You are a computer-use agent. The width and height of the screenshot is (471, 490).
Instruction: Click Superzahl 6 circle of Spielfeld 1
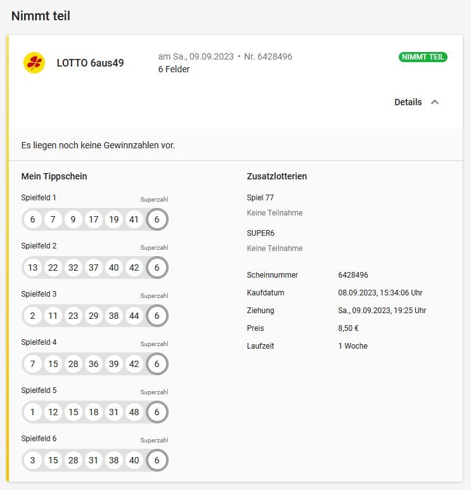click(x=157, y=219)
